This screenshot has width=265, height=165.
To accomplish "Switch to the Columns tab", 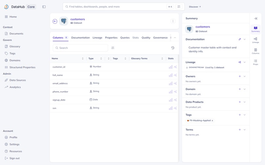I will tap(60, 38).
